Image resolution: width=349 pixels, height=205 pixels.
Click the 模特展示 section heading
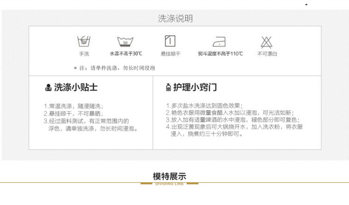point(169,176)
